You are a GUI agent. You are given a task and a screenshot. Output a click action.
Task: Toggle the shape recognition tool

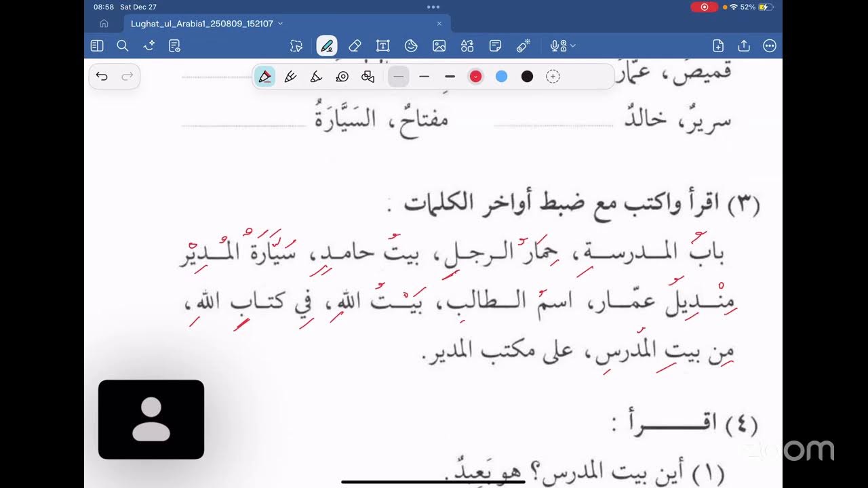[368, 77]
